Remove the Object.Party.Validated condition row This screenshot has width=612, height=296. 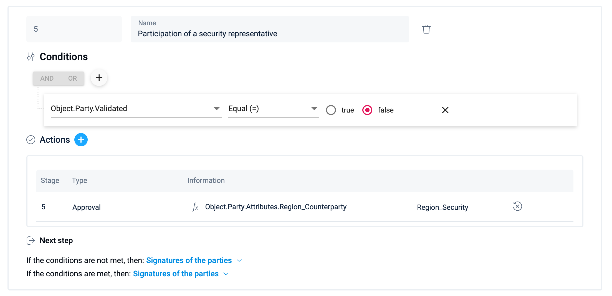[x=445, y=110]
